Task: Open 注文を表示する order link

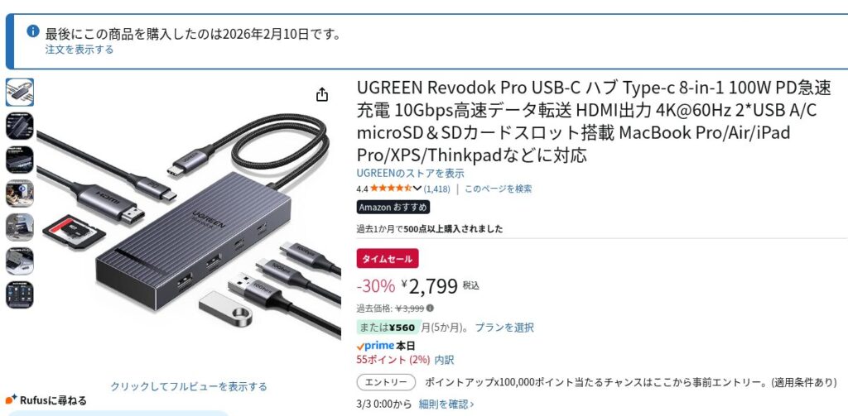Action: tap(79, 50)
